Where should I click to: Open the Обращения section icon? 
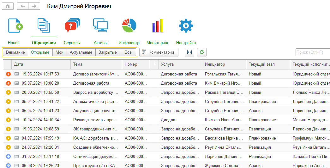point(44,26)
